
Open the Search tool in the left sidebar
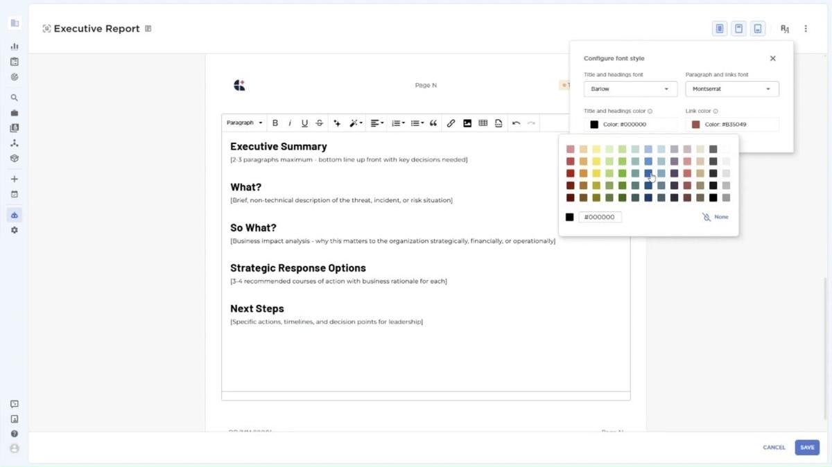14,97
